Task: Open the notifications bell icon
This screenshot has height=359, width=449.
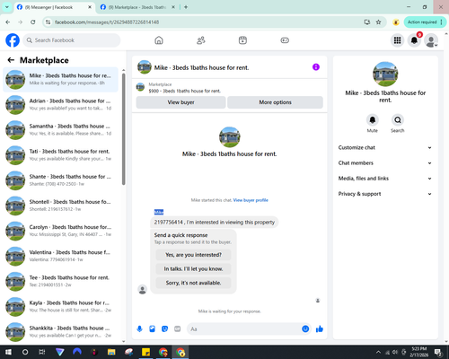Action: [x=414, y=40]
